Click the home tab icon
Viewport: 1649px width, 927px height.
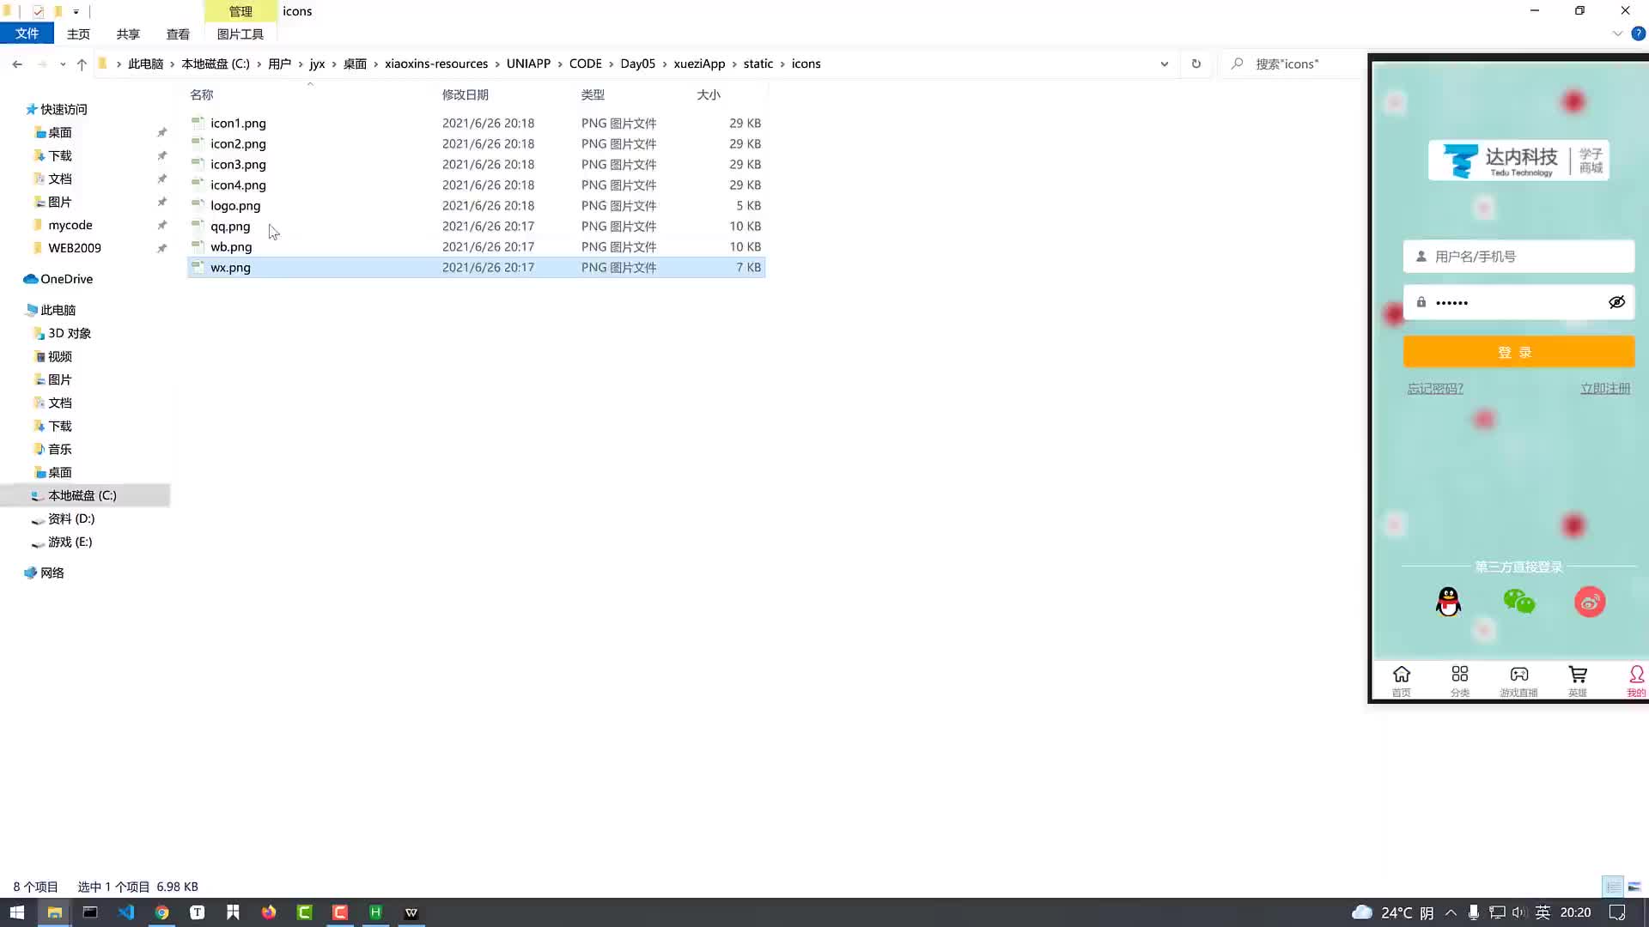(1401, 675)
